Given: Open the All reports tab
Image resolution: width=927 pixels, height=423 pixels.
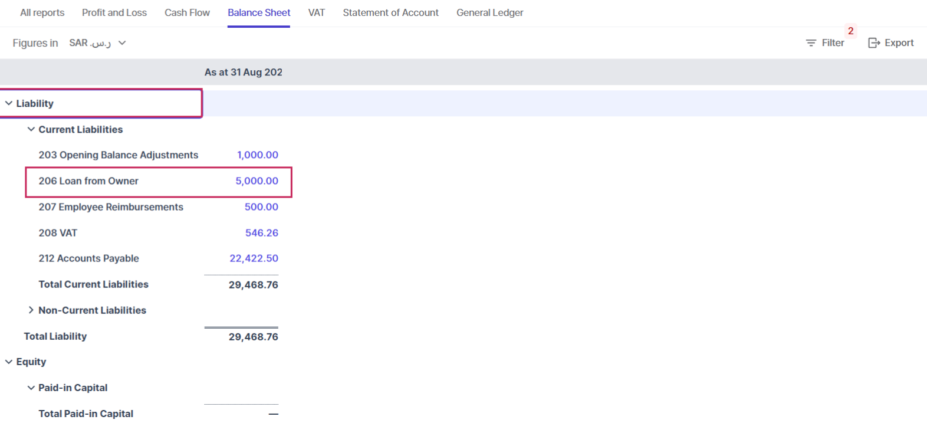Looking at the screenshot, I should pyautogui.click(x=42, y=12).
